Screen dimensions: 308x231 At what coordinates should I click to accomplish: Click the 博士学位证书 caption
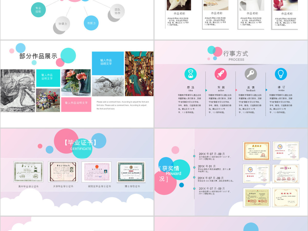132,187
